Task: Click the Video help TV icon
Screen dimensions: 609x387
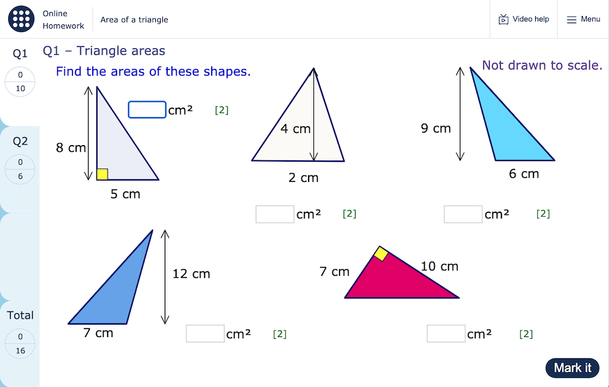Action: [503, 20]
